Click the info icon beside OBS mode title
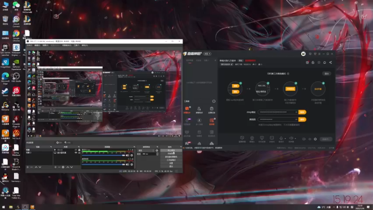Screen dimensions: 373x210 coord(288,74)
